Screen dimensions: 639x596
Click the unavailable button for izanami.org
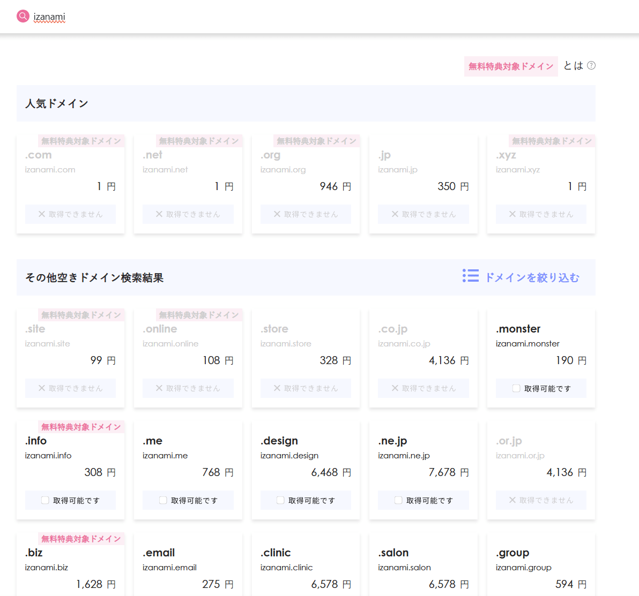(306, 214)
